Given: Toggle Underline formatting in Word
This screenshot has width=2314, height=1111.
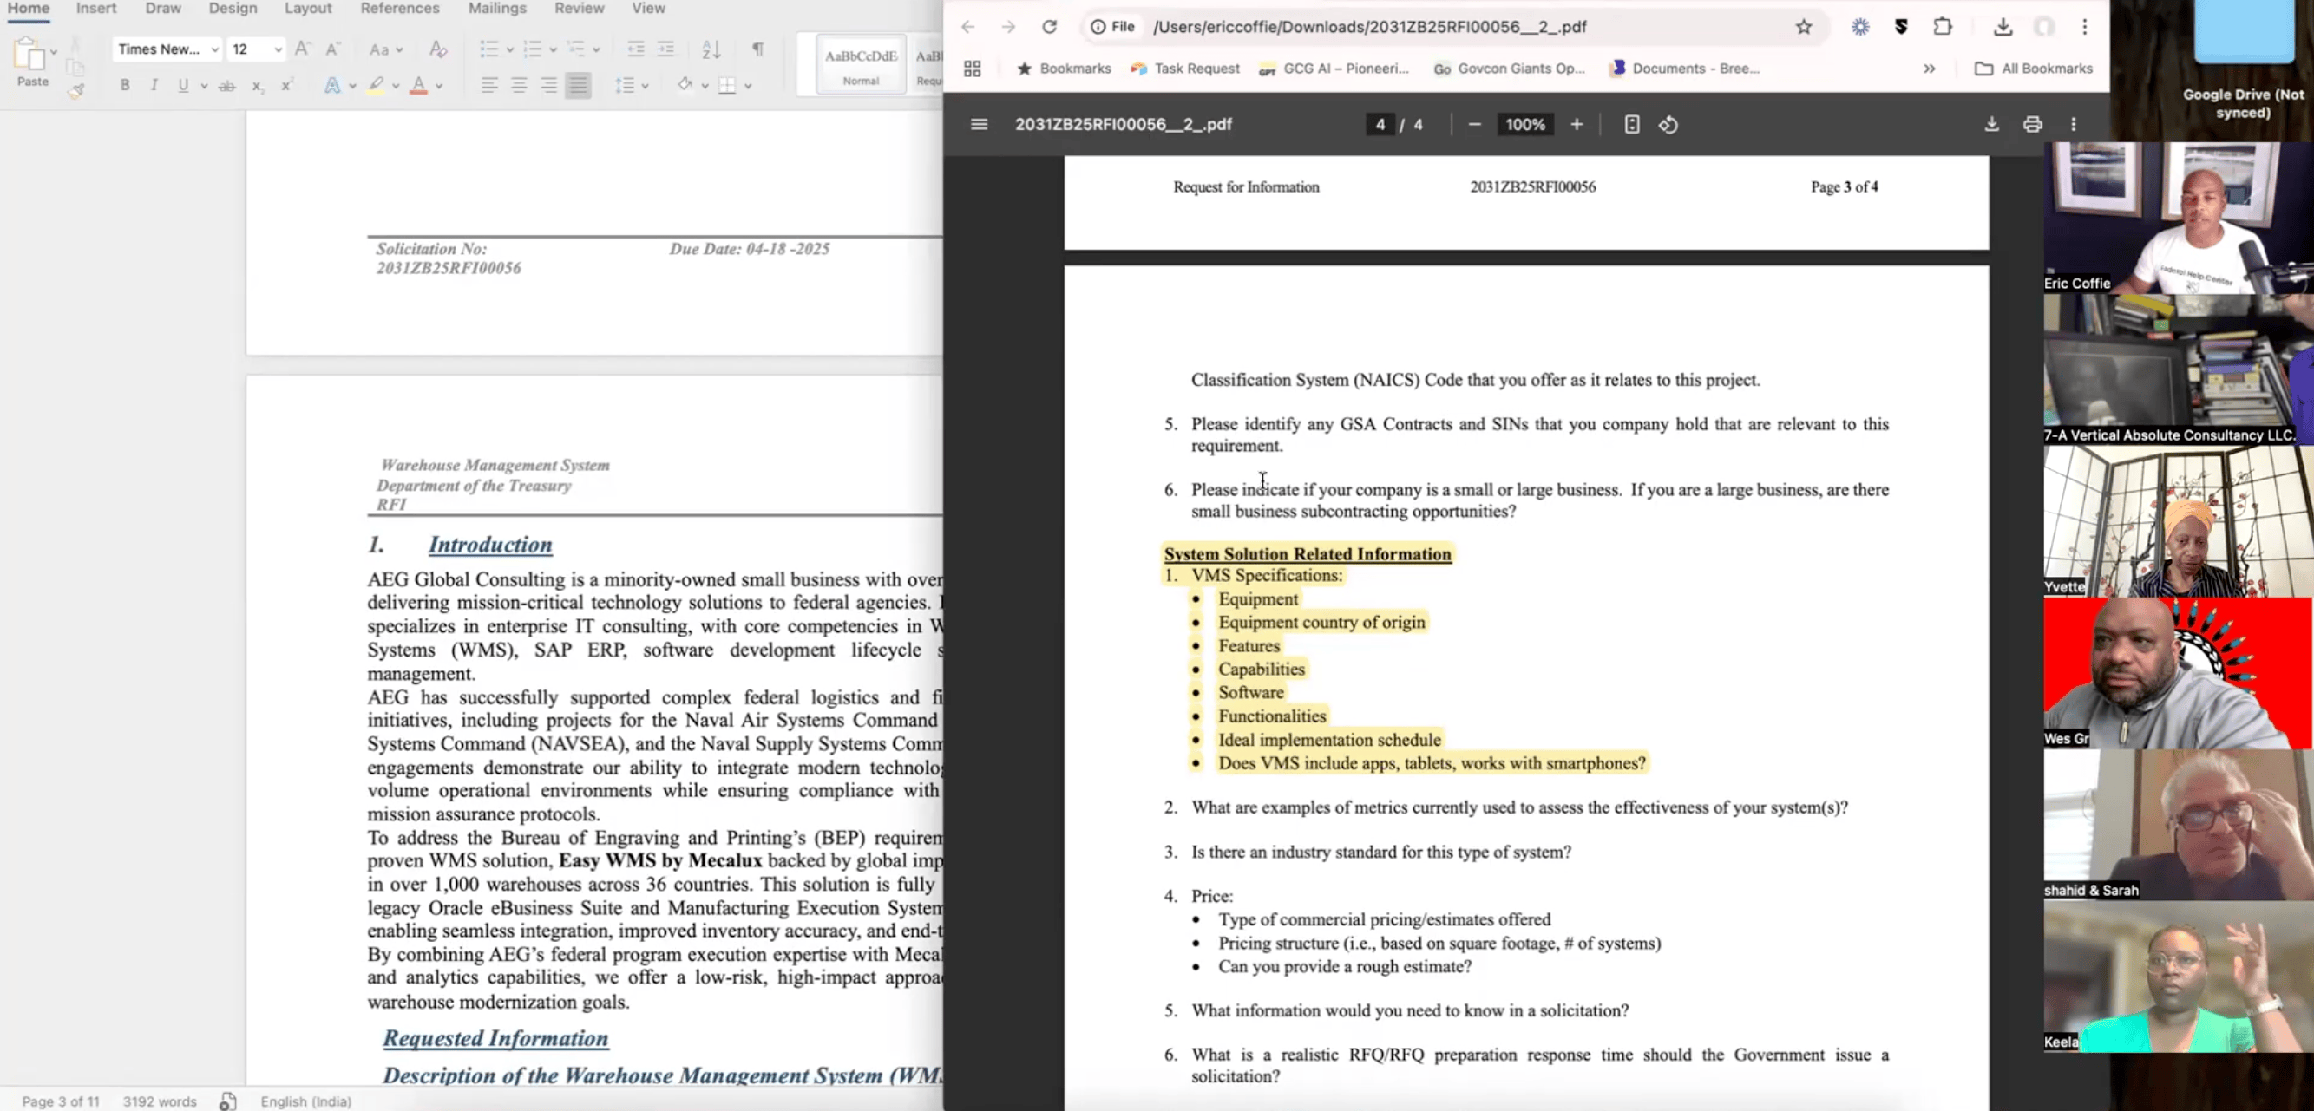Looking at the screenshot, I should coord(183,86).
